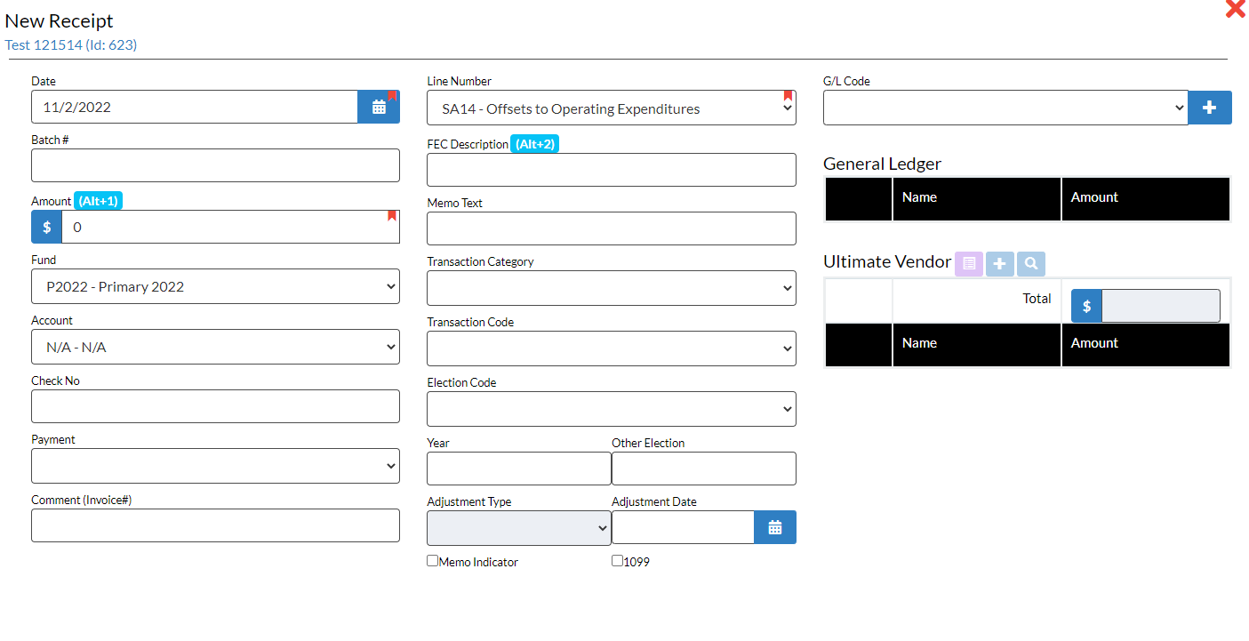The width and height of the screenshot is (1249, 641).
Task: Open the Payment dropdown
Action: point(215,466)
